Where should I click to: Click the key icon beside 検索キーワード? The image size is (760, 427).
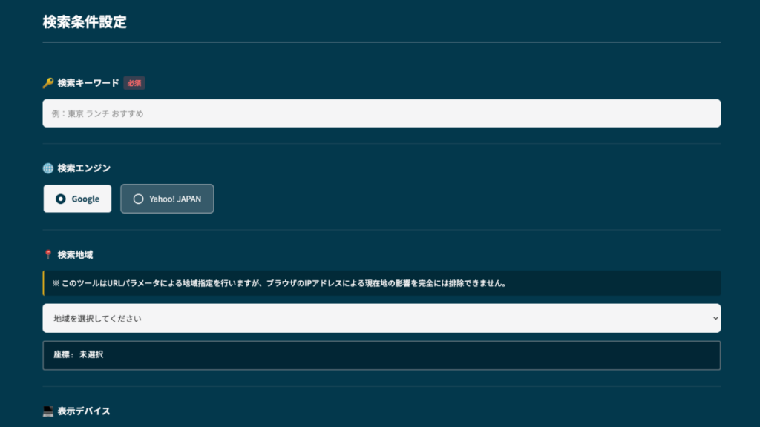[x=47, y=83]
